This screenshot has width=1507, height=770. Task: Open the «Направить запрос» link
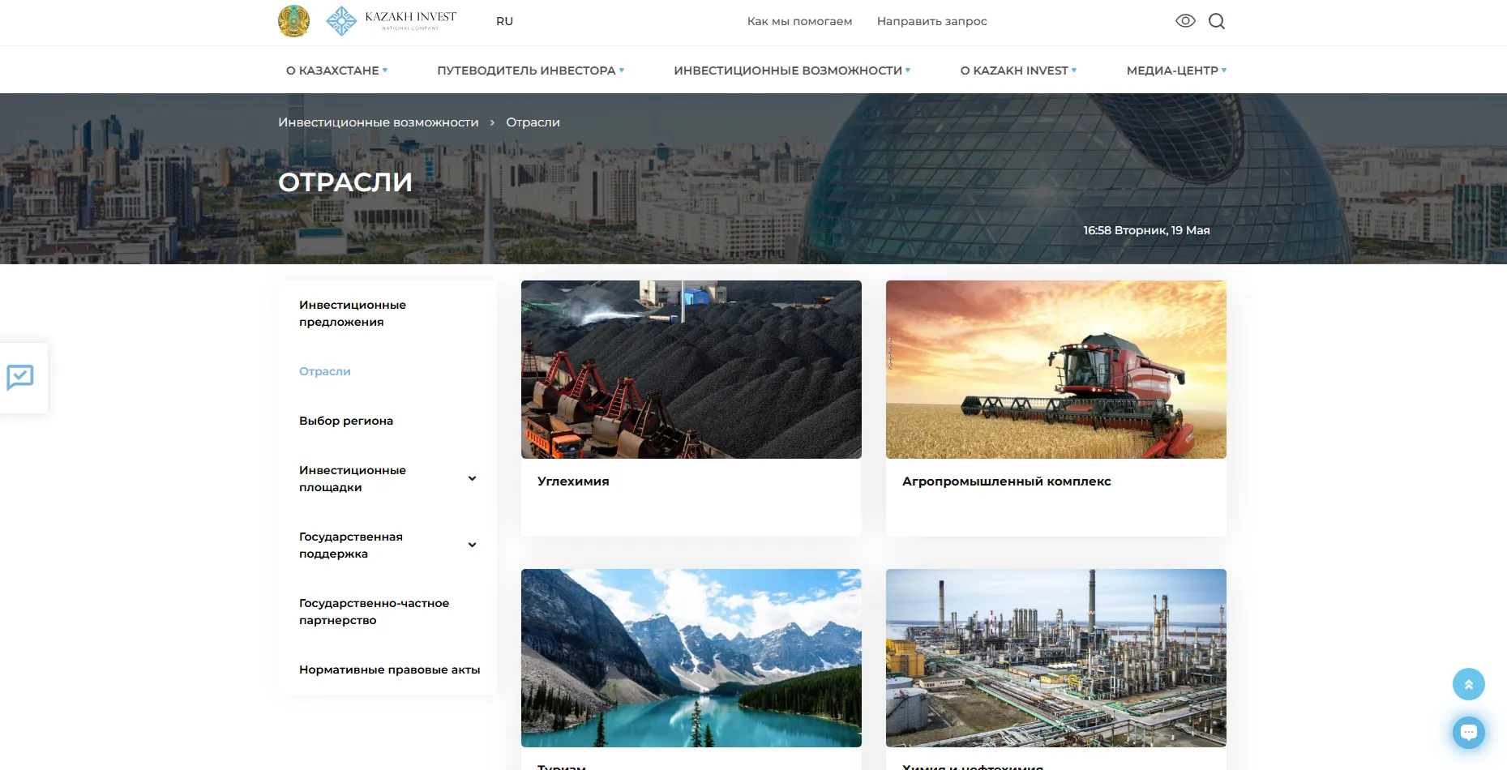(931, 21)
